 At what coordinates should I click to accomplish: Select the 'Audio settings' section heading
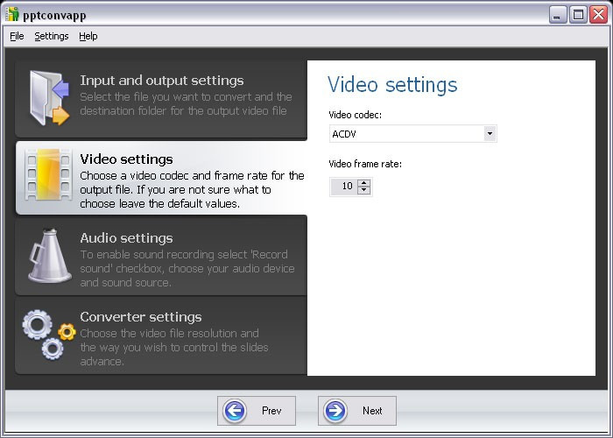pyautogui.click(x=126, y=237)
